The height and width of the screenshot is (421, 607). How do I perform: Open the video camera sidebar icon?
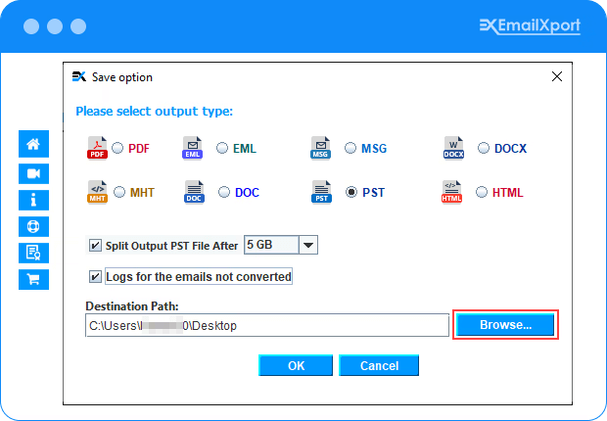(33, 172)
